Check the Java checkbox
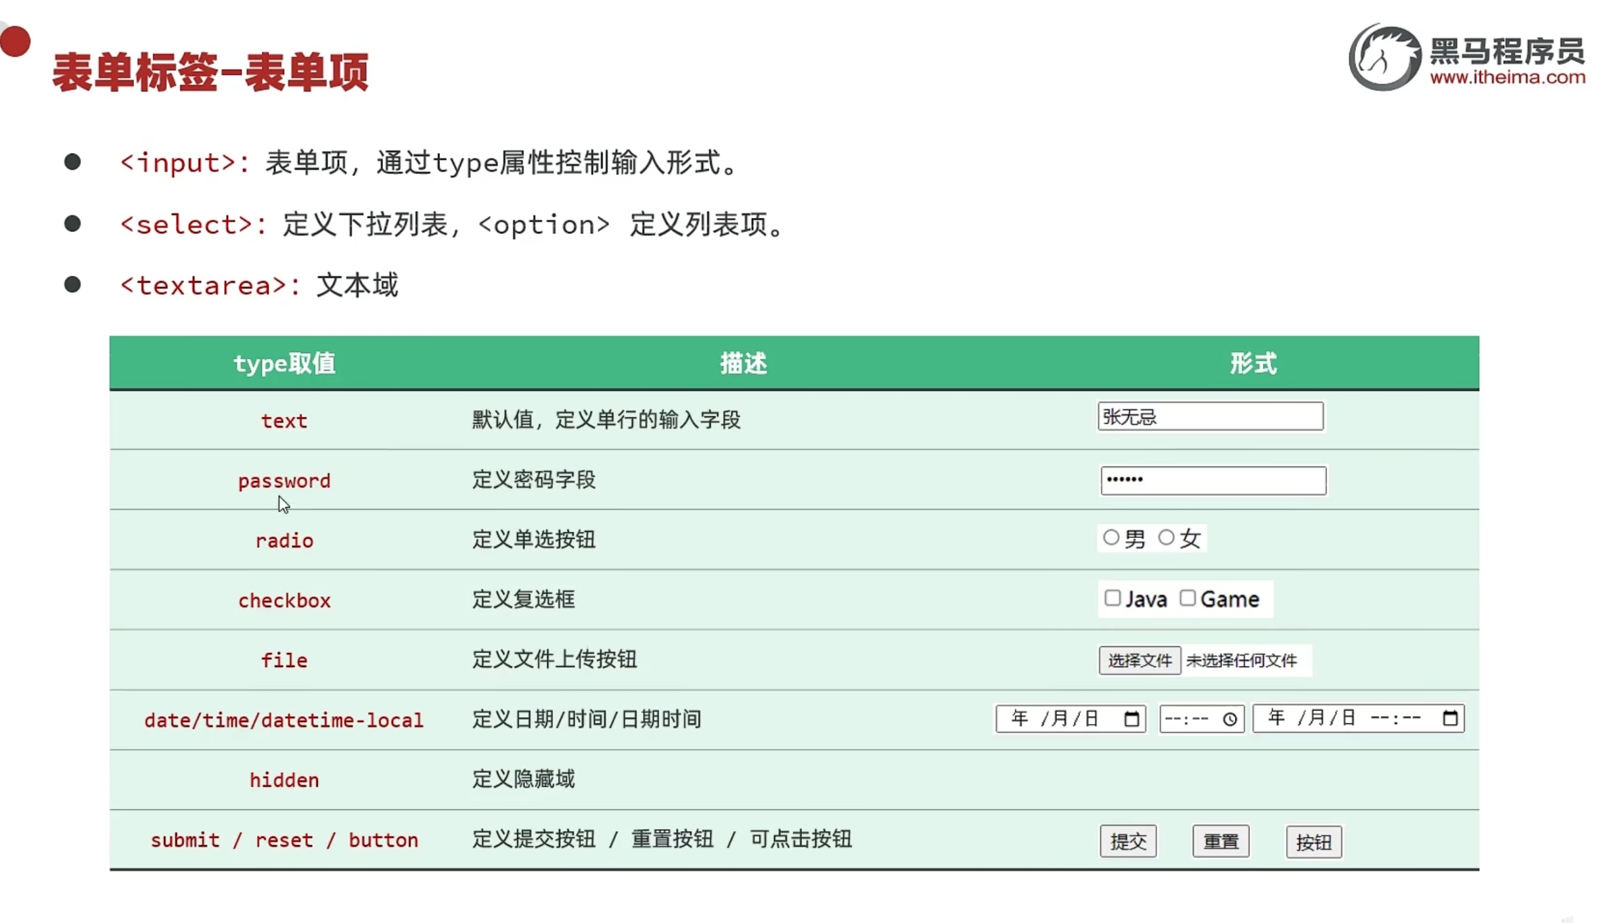Screen dimensions: 1599x923 tap(1112, 598)
